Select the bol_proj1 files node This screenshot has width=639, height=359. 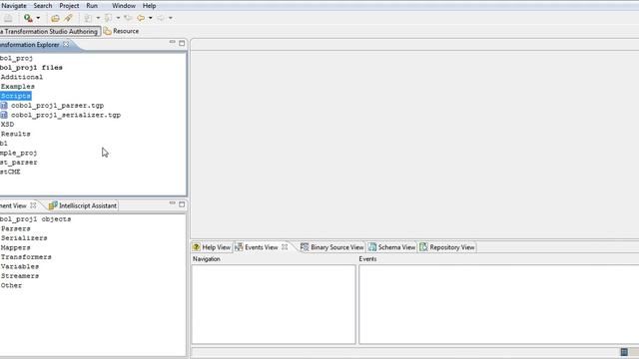[x=31, y=68]
